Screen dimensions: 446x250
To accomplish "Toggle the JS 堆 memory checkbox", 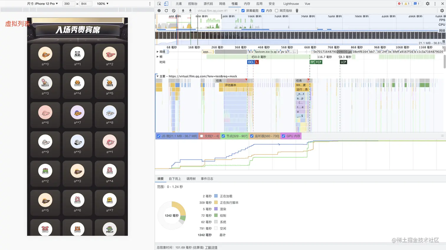I will 159,136.
